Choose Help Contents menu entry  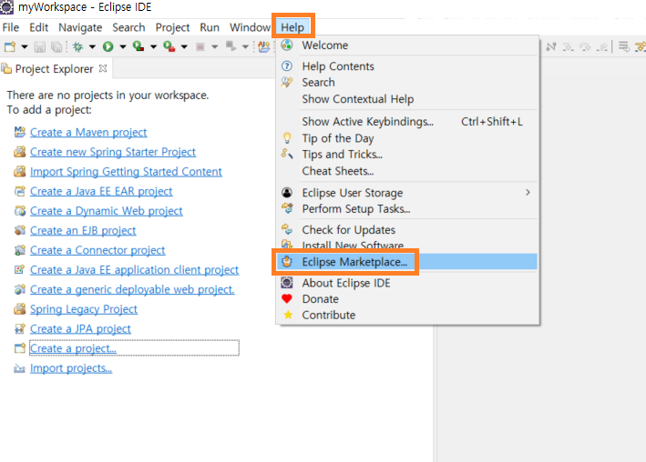point(407,66)
